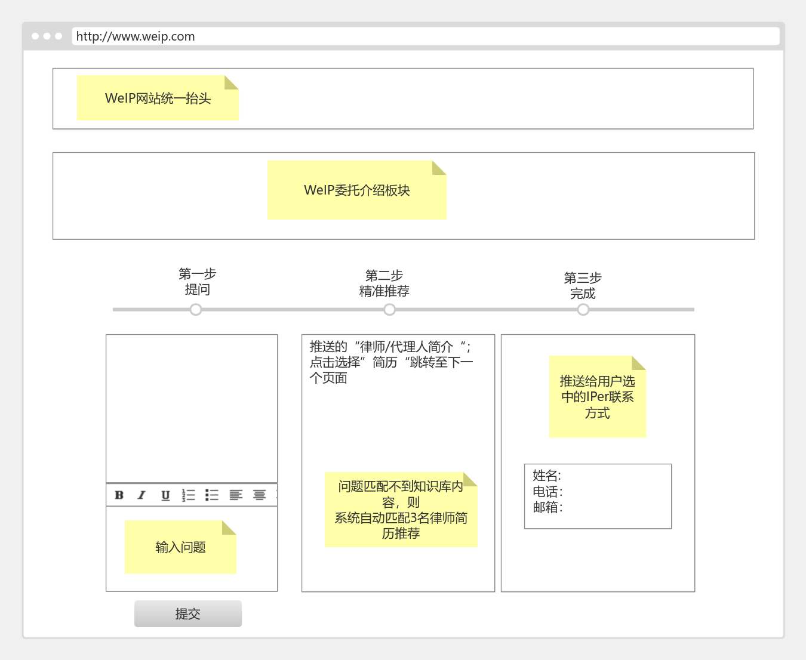Select the WeIP委托介绍板块 sticky note
The height and width of the screenshot is (660, 806).
356,190
